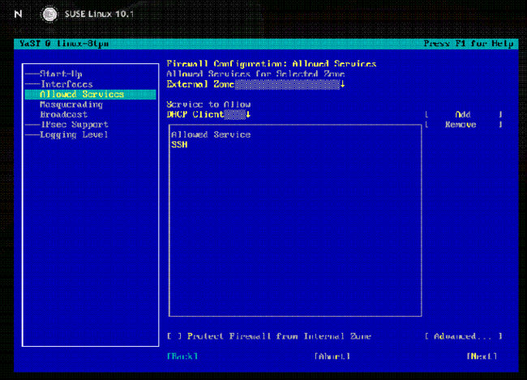527x380 pixels.
Task: Select Interfaces in the left tree
Action: tap(66, 84)
